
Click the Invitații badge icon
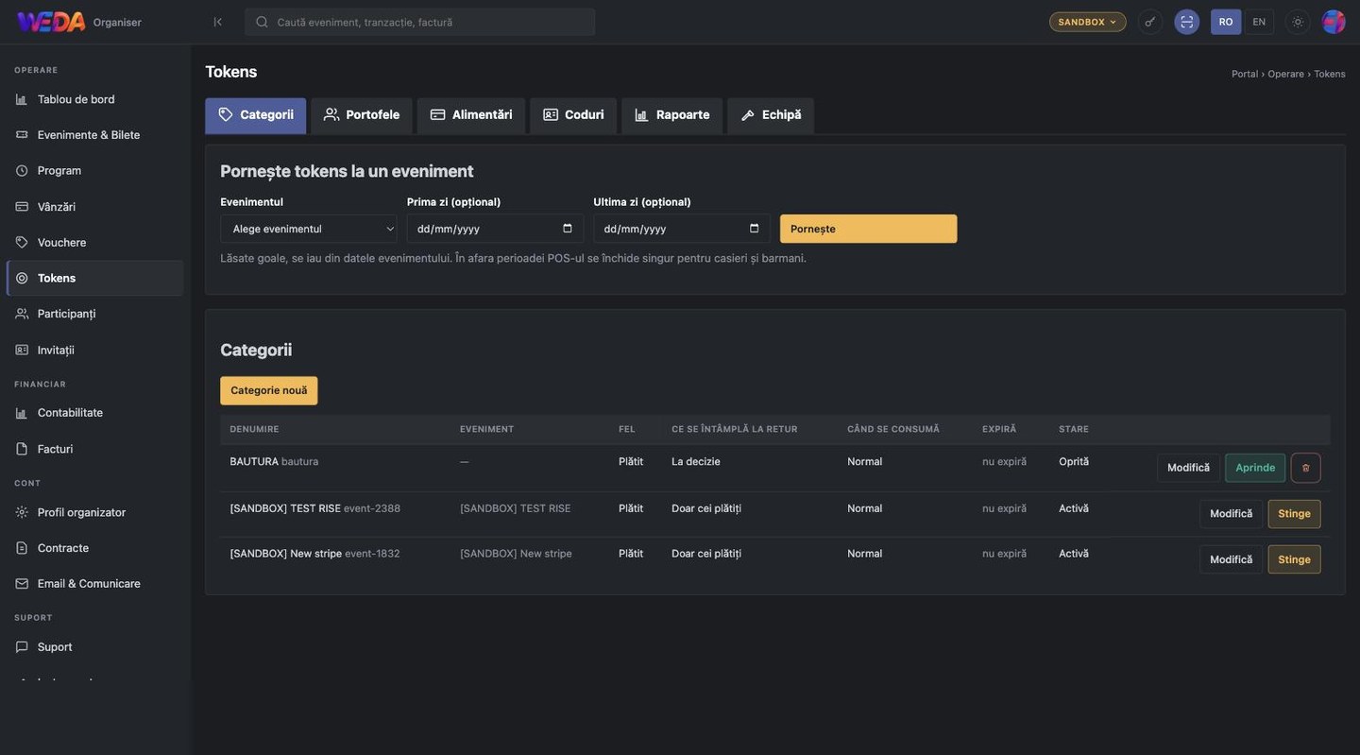[22, 350]
